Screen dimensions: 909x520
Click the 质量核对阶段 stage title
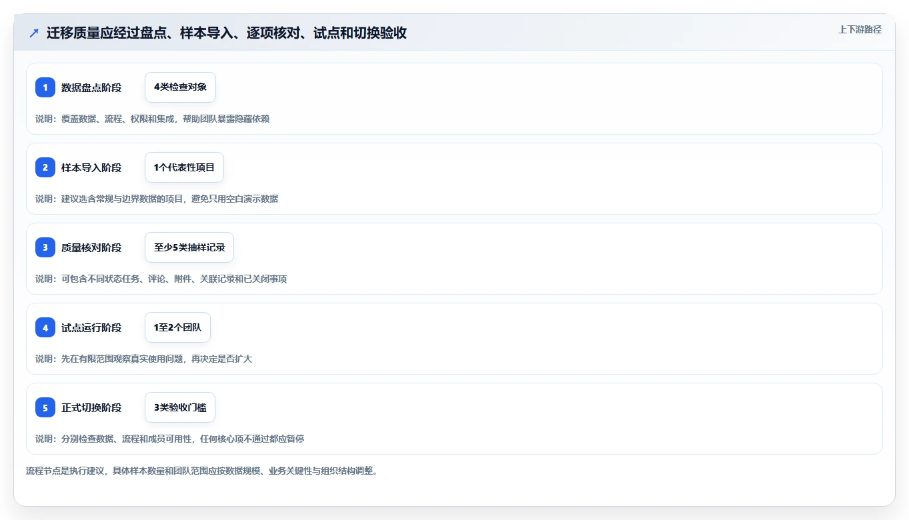click(91, 247)
